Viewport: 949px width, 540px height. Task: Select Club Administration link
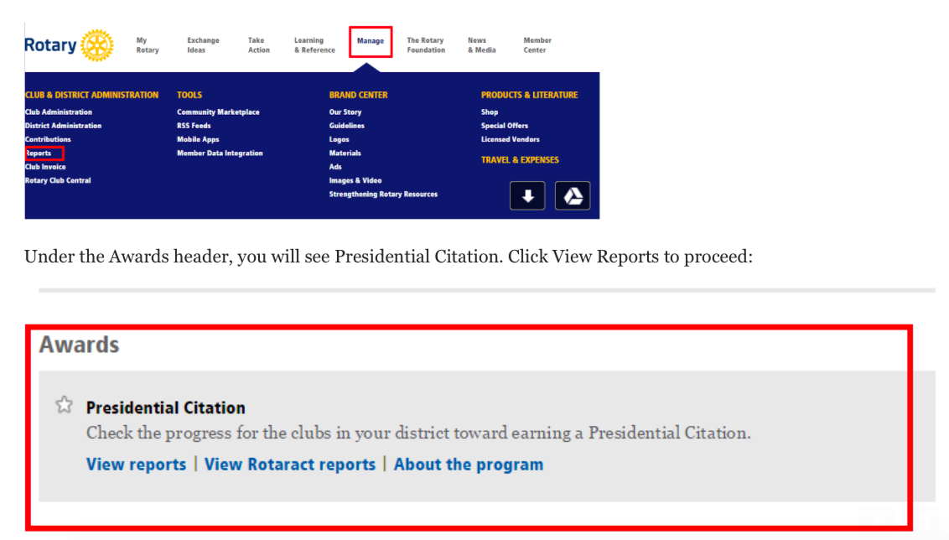pyautogui.click(x=59, y=112)
